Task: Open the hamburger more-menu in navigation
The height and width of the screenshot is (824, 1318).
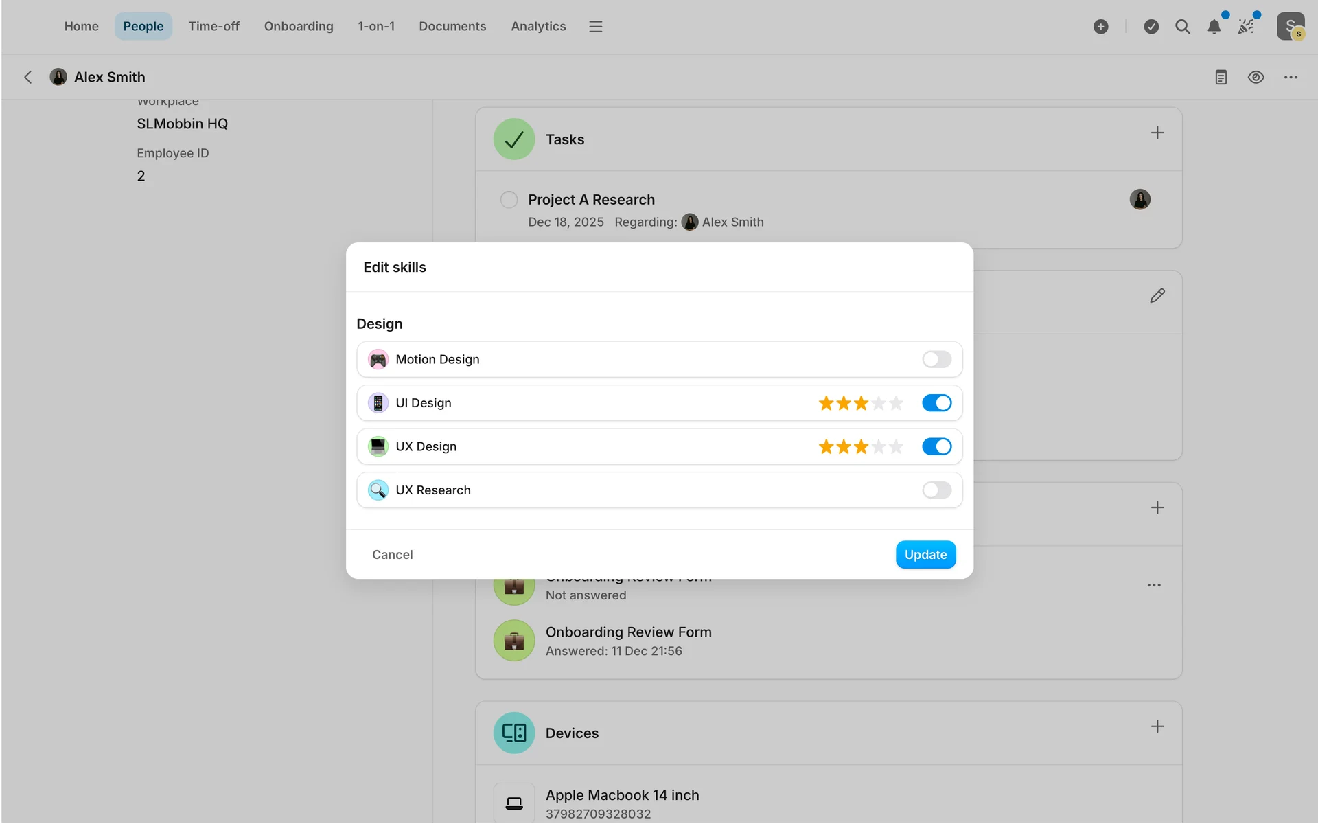Action: (595, 27)
